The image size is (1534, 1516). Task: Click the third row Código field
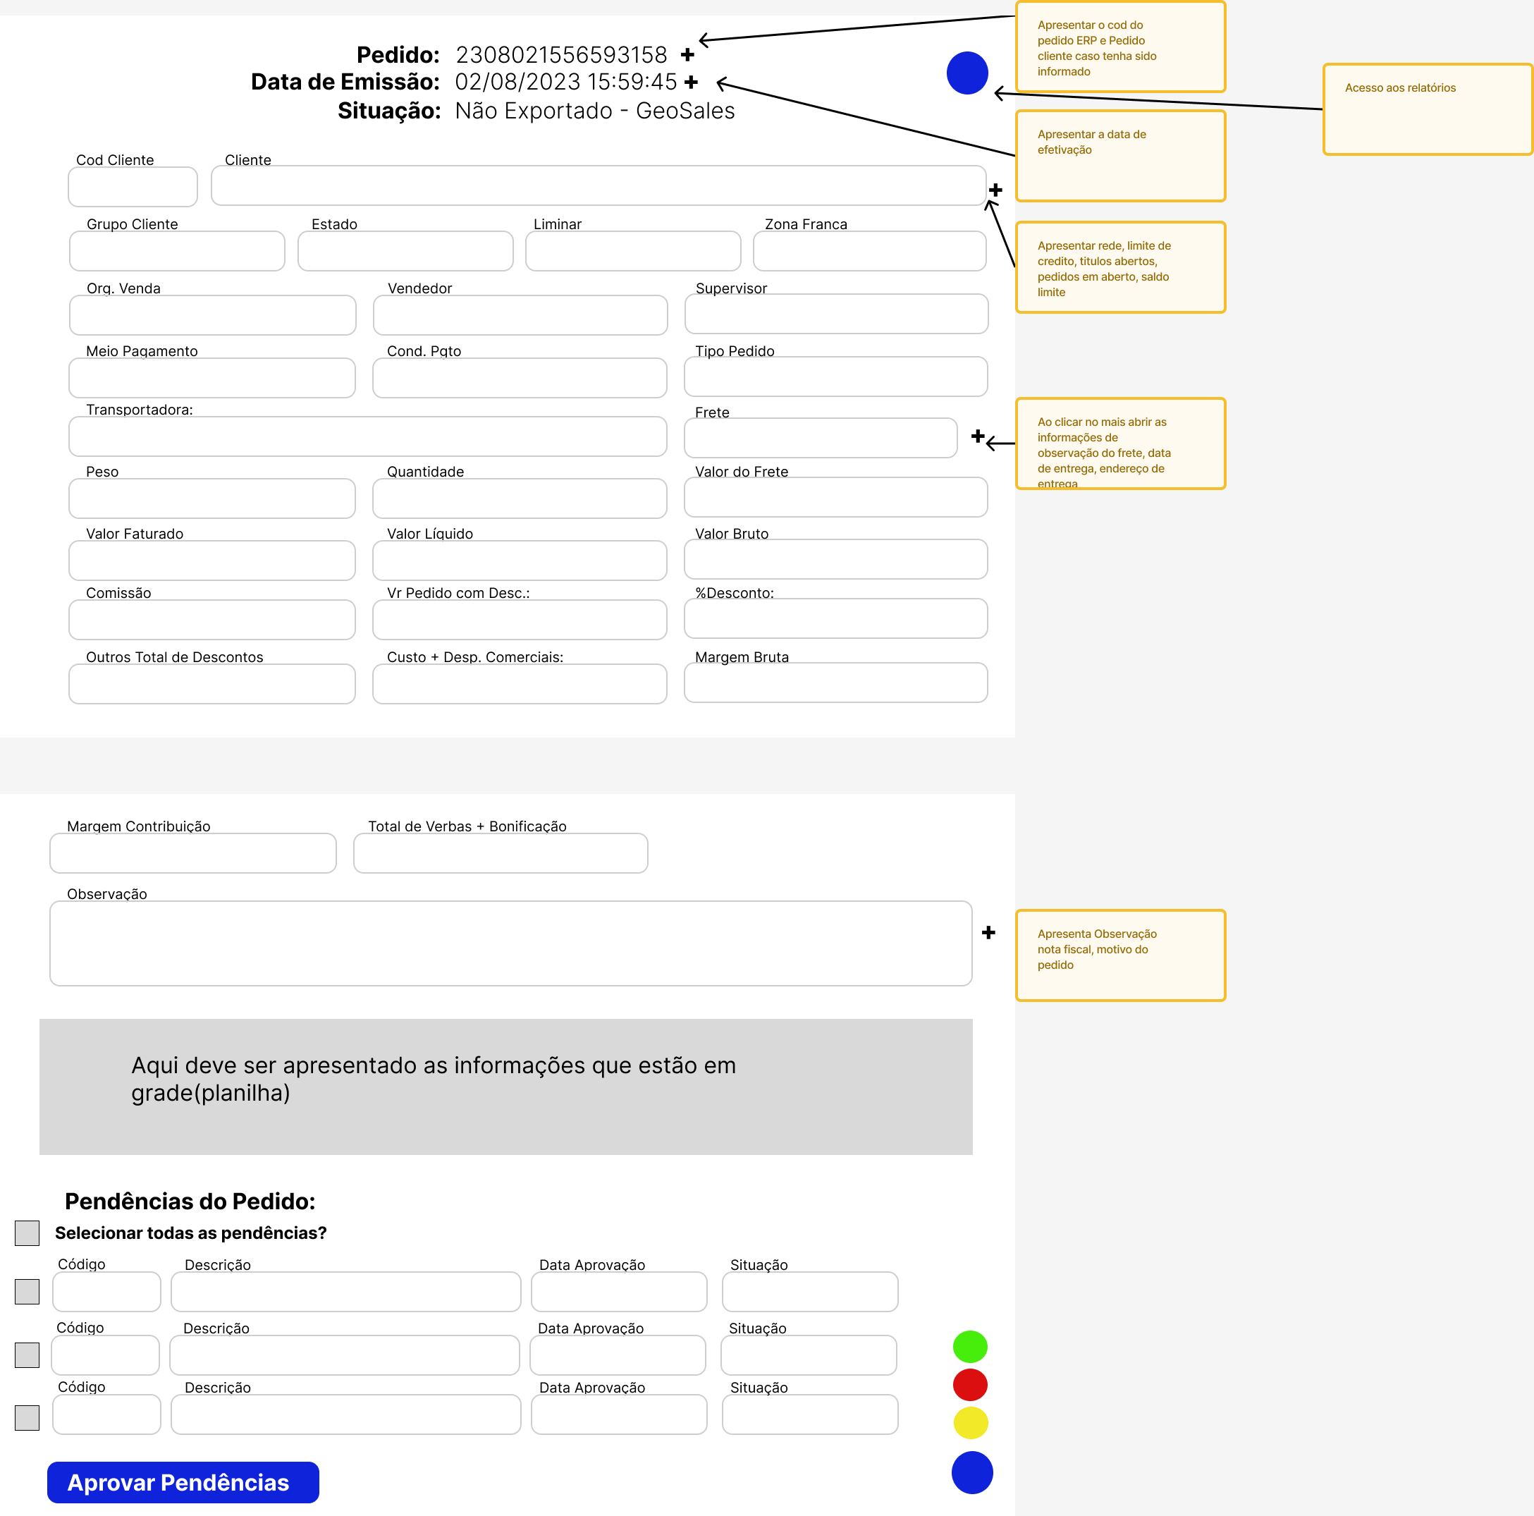[106, 1414]
